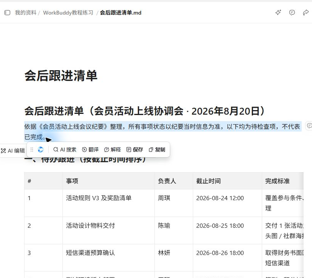Click cell starting 交付 1 张活动
The height and width of the screenshot is (278, 312).
pyautogui.click(x=282, y=230)
